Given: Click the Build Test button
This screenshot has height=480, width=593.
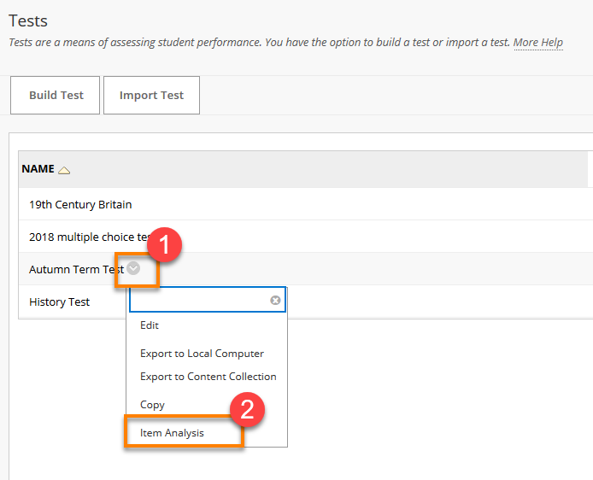Looking at the screenshot, I should (56, 96).
